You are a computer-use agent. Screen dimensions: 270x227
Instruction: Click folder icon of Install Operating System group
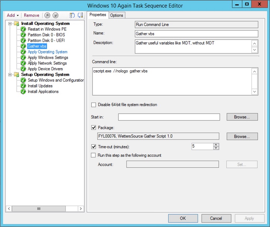[x=17, y=23]
